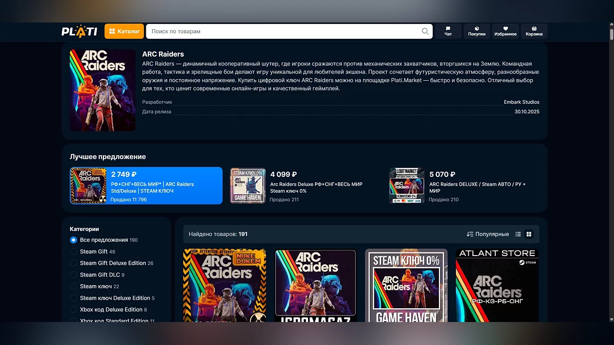Select Xbox код Deluxe Edition radio
This screenshot has height=345, width=614.
[73, 310]
